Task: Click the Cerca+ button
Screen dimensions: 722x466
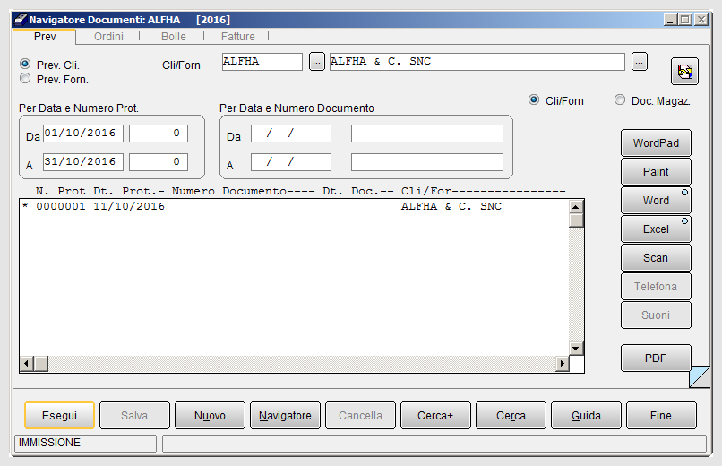Action: [435, 415]
